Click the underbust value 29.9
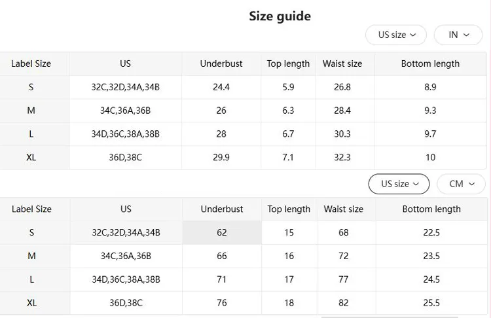This screenshot has height=318, width=491. [221, 158]
